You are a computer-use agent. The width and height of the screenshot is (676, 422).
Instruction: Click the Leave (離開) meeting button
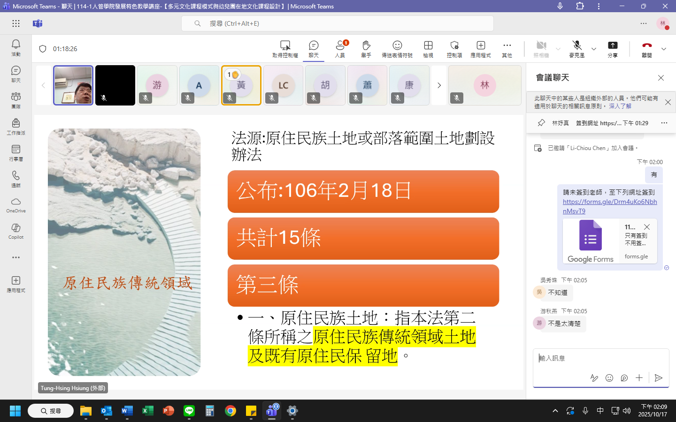coord(647,48)
